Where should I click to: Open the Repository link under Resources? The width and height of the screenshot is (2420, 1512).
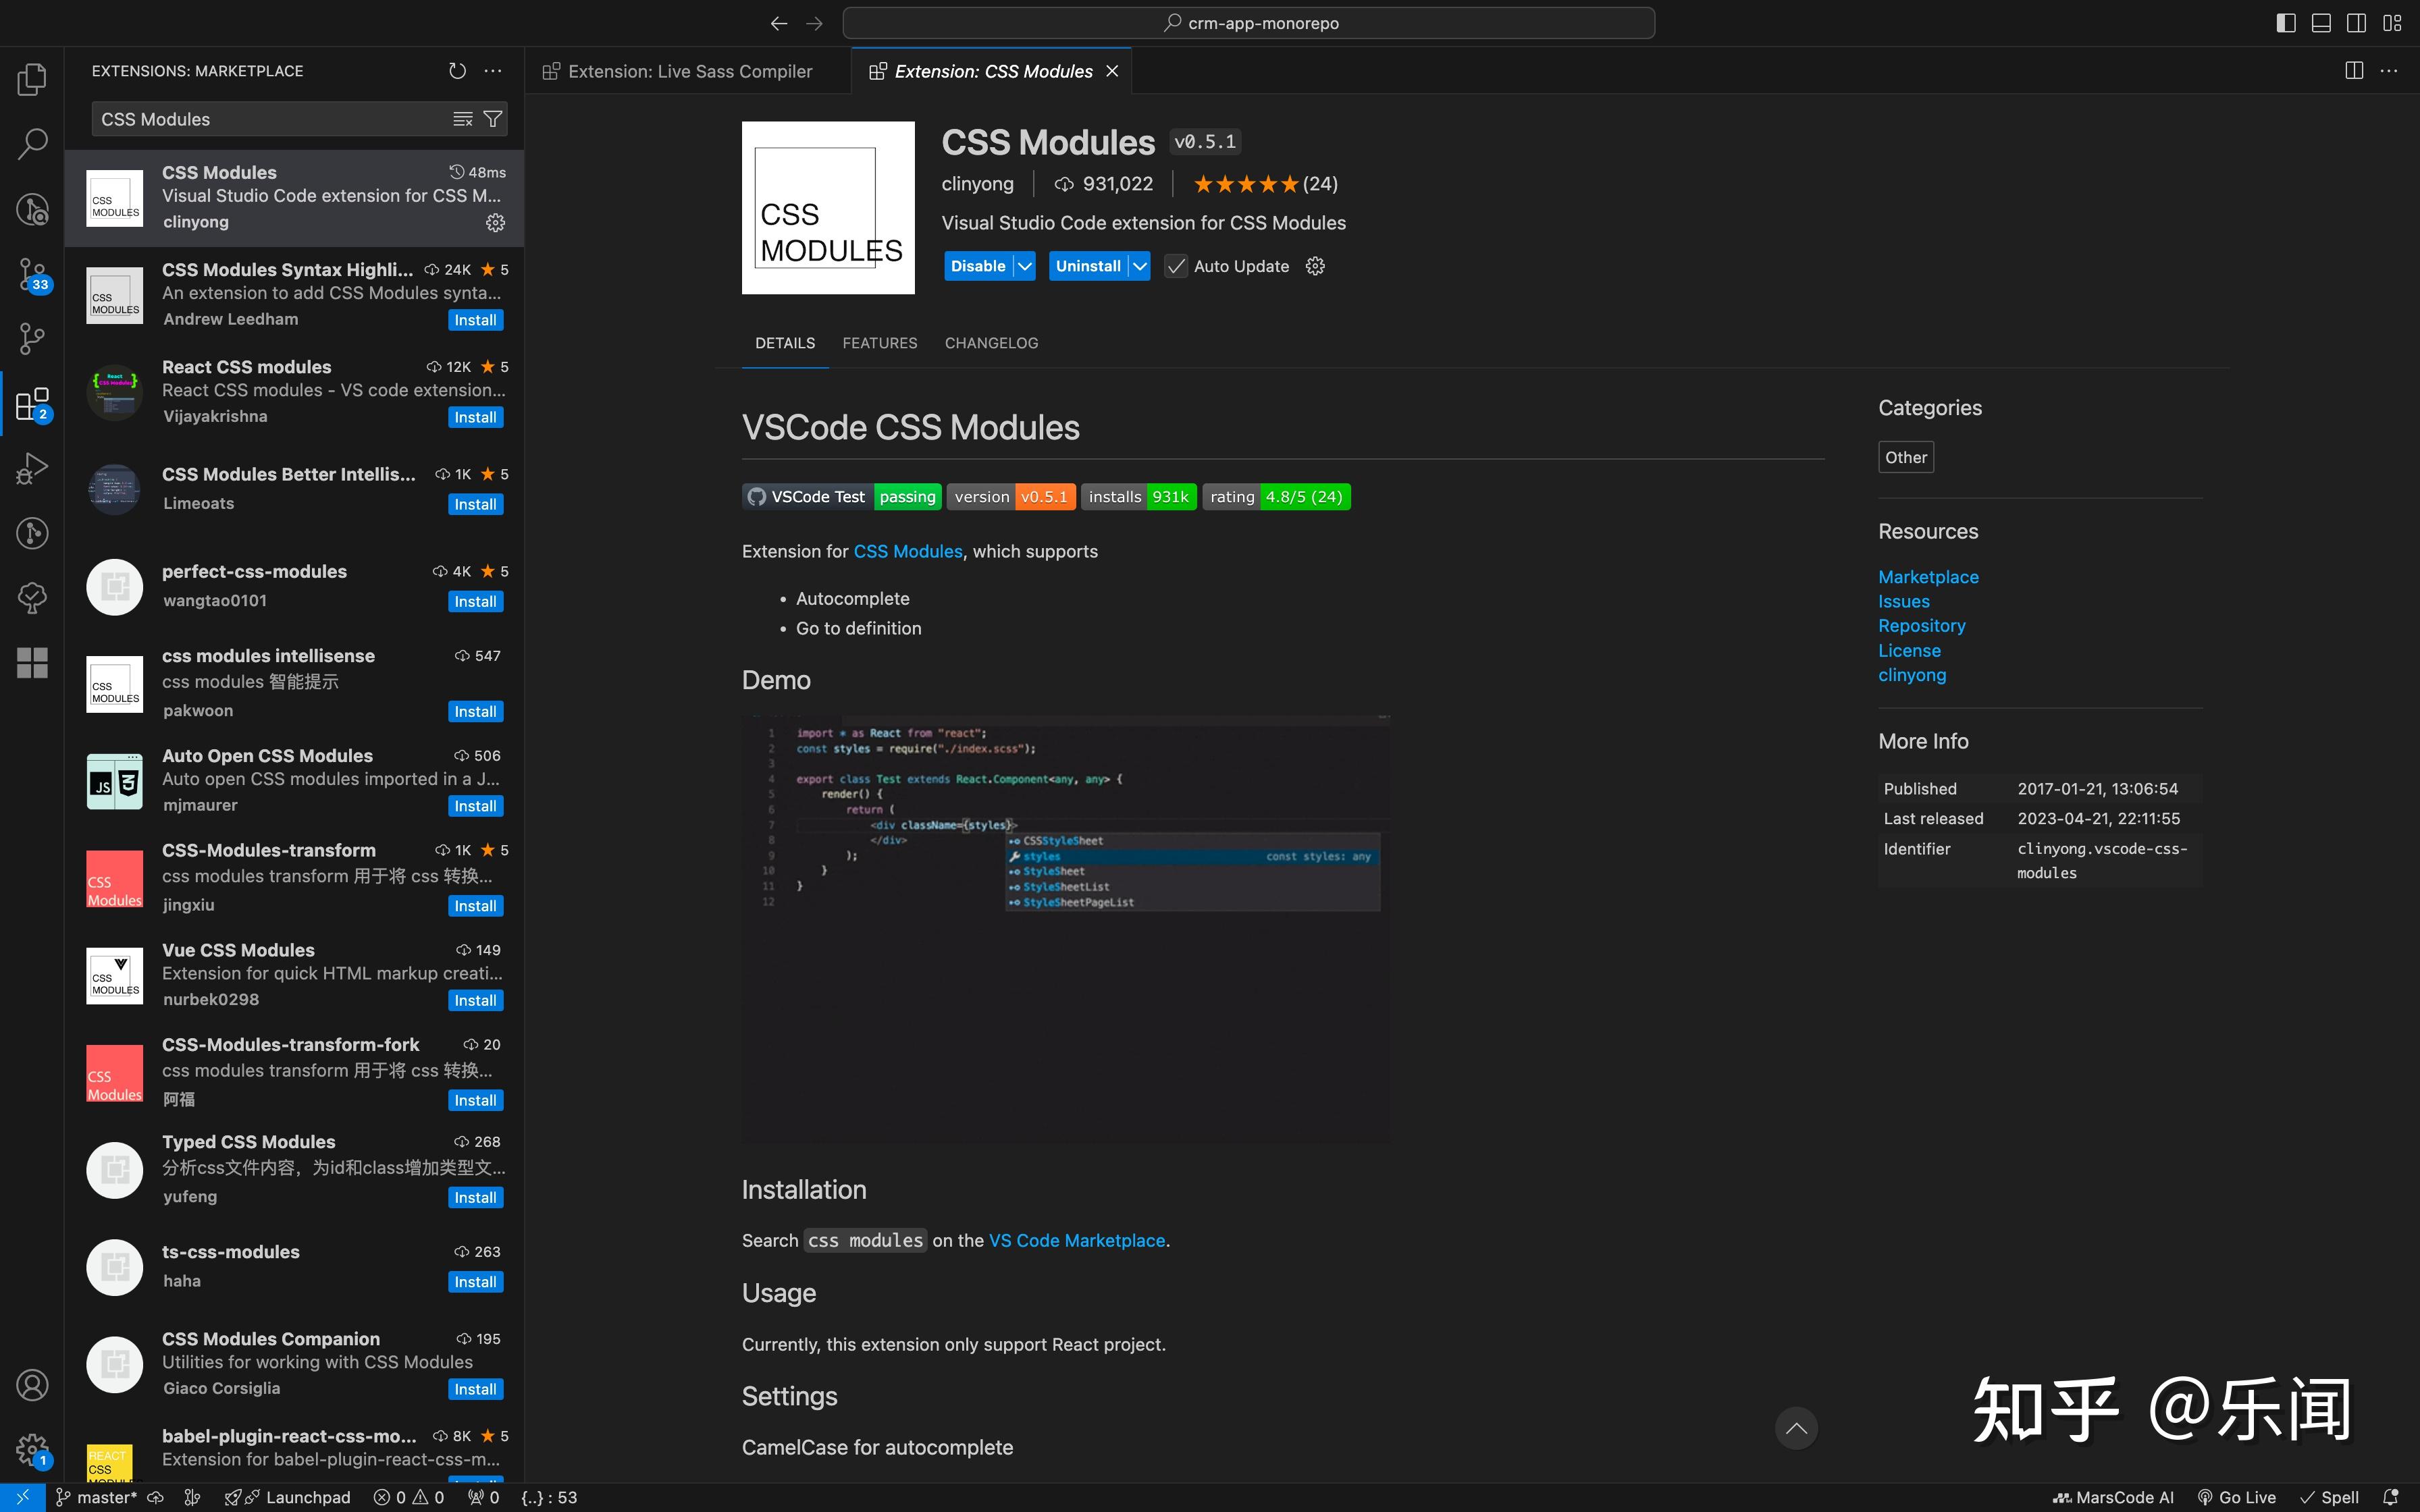pos(1921,625)
